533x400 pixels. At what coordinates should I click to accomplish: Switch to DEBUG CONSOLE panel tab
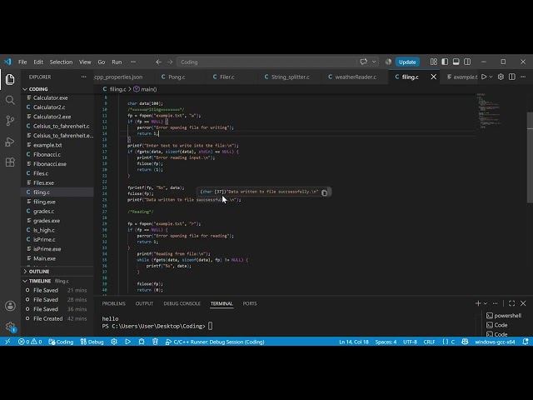[x=182, y=303]
